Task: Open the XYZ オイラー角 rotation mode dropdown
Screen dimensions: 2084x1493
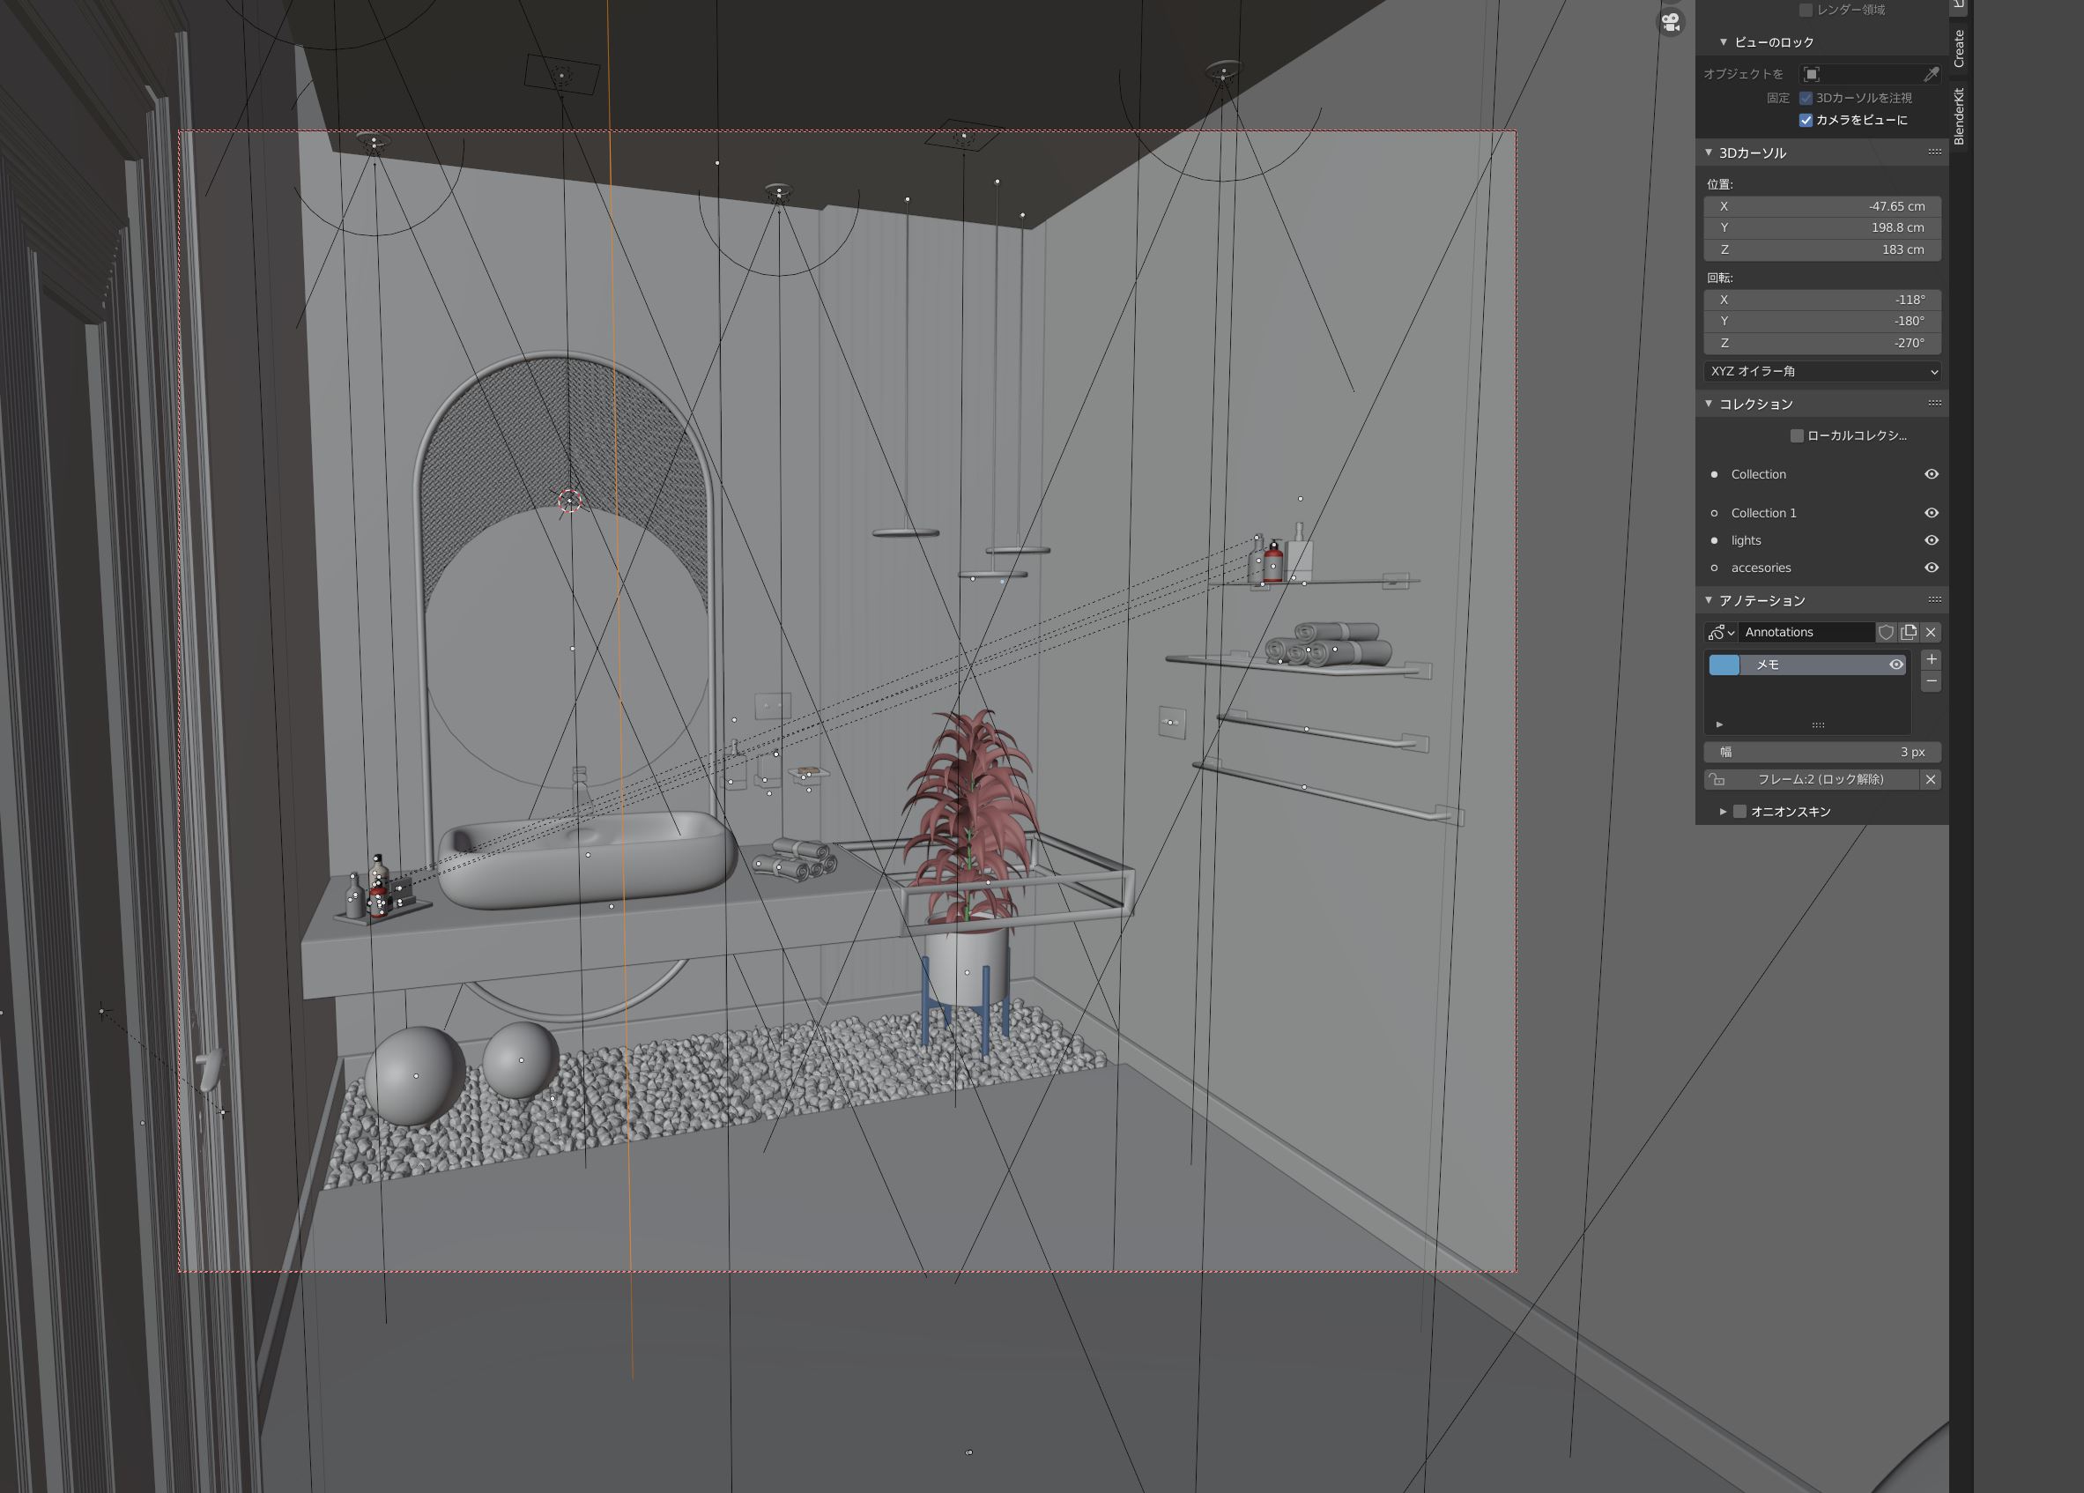Action: pos(1822,371)
